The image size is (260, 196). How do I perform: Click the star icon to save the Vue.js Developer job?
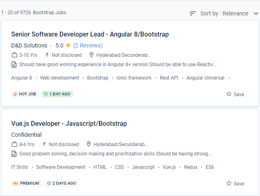click(x=229, y=183)
